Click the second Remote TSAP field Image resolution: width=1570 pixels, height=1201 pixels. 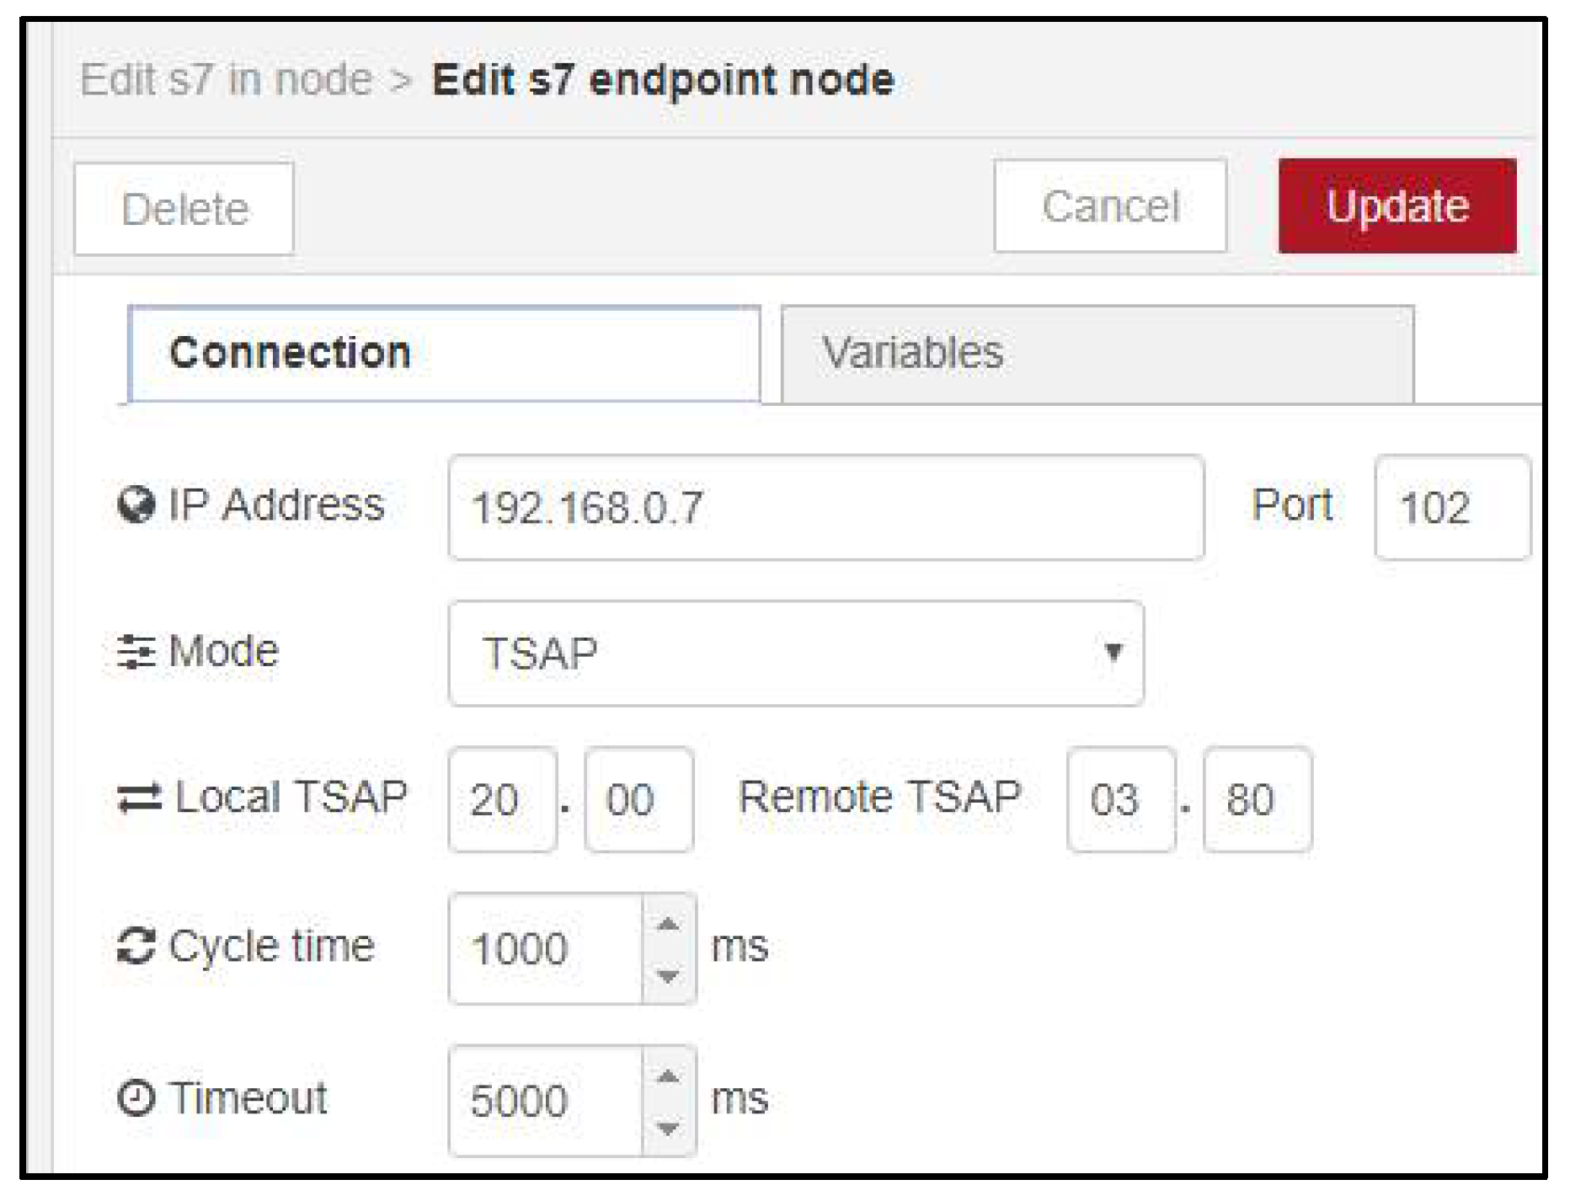pos(1257,799)
